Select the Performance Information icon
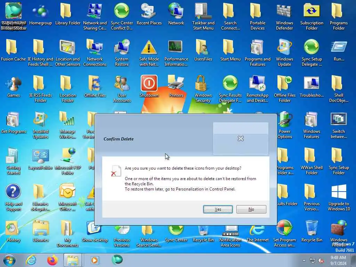The image size is (356, 267). pos(176,53)
